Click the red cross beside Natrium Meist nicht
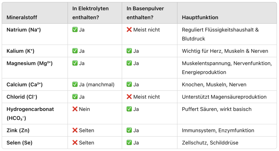This screenshot has width=279, height=151. click(x=129, y=29)
